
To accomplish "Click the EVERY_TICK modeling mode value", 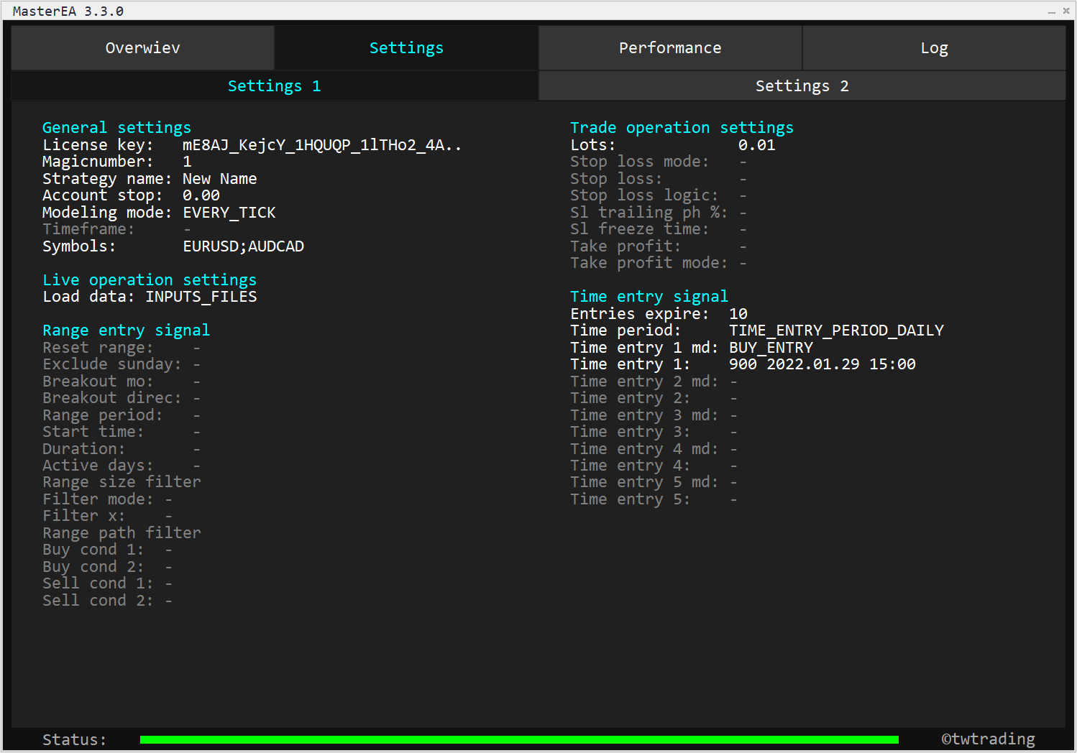I will coord(229,213).
